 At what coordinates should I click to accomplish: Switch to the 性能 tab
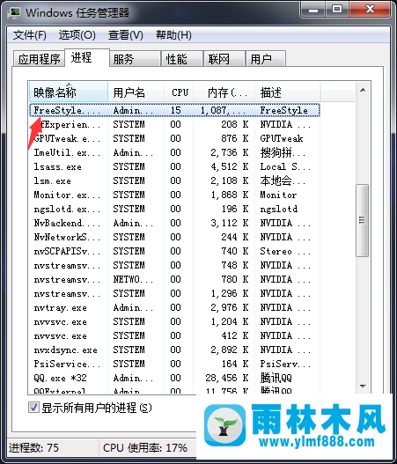pyautogui.click(x=182, y=59)
